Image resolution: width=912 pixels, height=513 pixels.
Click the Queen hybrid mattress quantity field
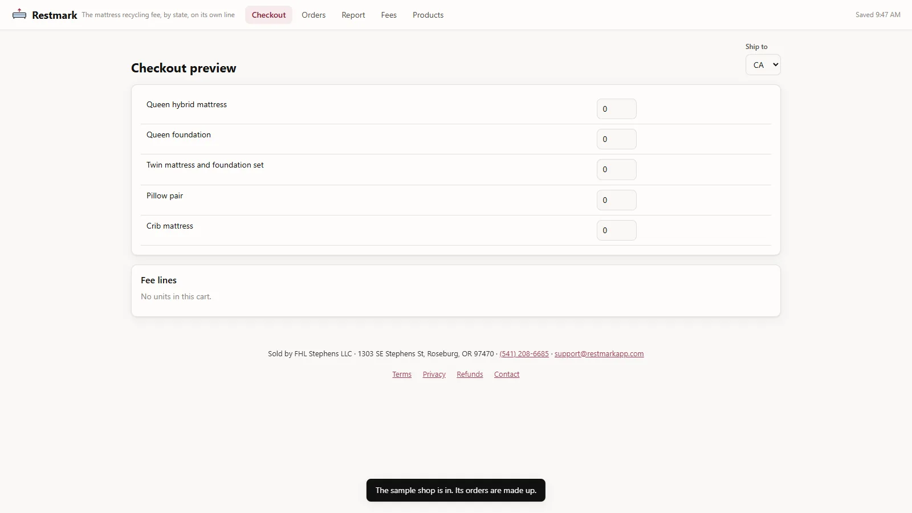[x=616, y=109]
